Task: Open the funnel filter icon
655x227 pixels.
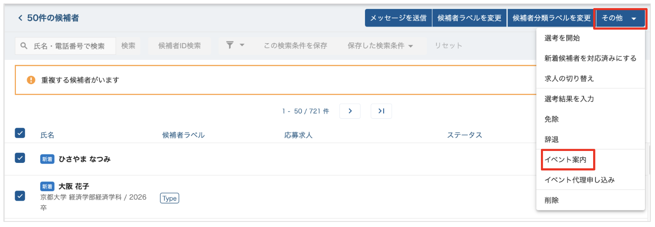Action: click(230, 45)
